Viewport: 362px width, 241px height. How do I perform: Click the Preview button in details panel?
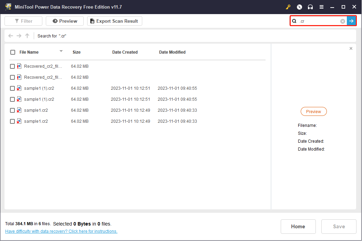tap(313, 111)
